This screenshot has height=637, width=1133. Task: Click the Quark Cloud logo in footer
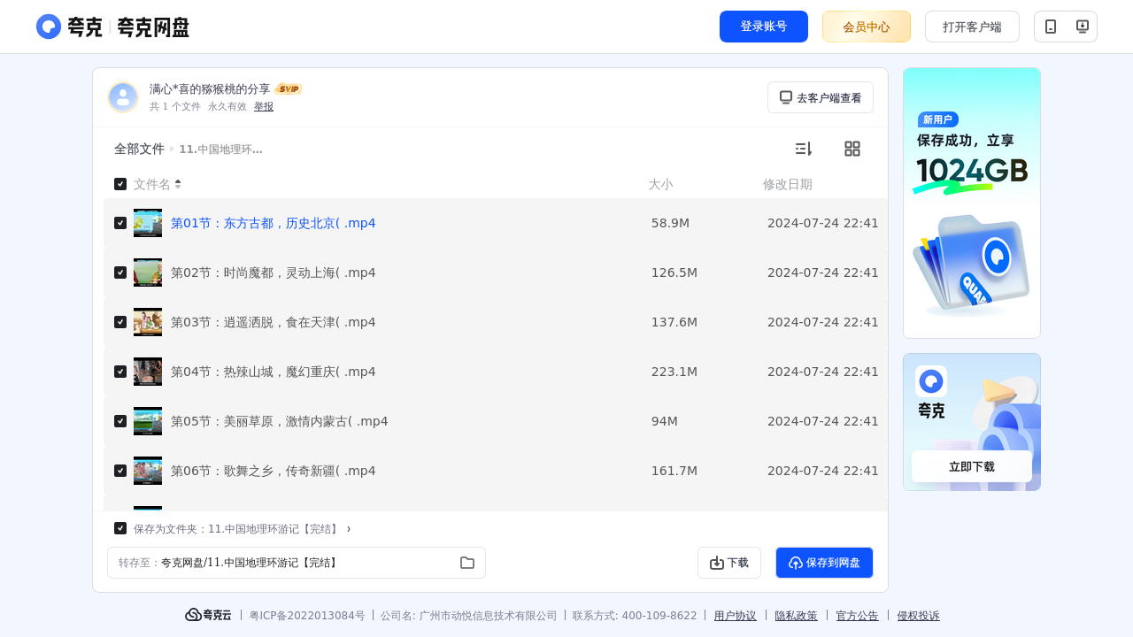[208, 615]
